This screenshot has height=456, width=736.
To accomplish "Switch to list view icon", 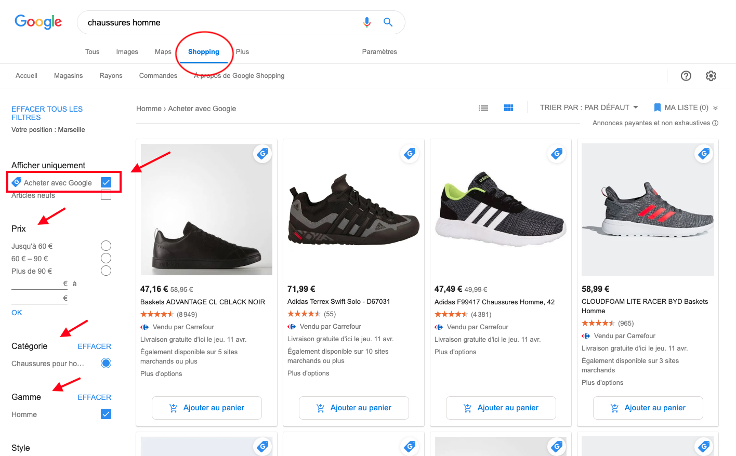I will (483, 108).
